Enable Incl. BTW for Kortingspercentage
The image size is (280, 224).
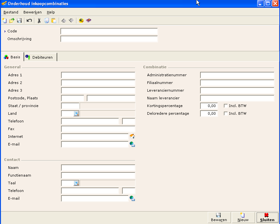pyautogui.click(x=226, y=106)
